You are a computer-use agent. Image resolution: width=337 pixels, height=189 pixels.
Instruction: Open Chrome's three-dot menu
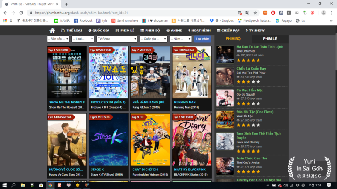331,13
